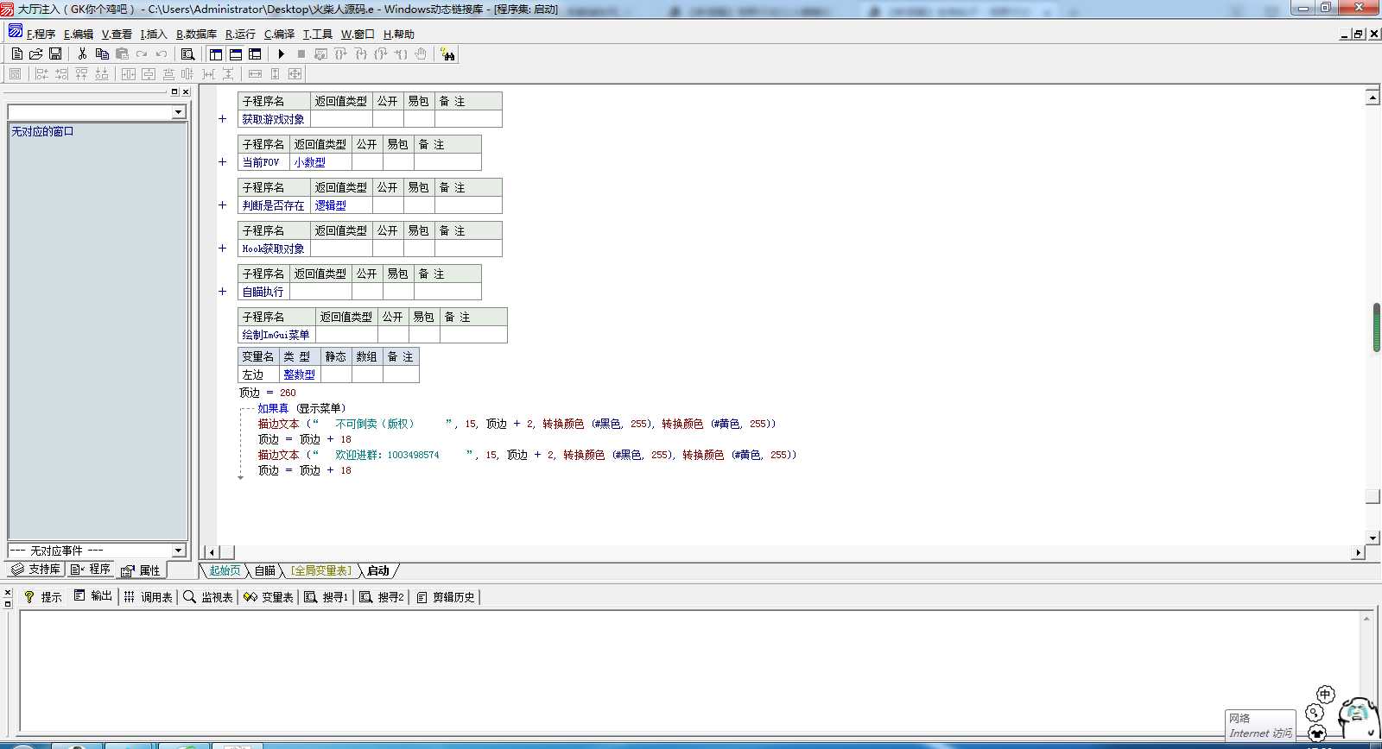This screenshot has height=749, width=1382.
Task: Click the step-over braces debug icon
Action: pyautogui.click(x=361, y=53)
